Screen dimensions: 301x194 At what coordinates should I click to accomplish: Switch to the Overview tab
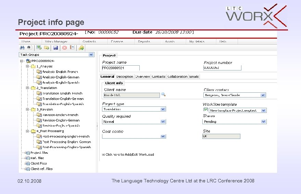[143, 77]
